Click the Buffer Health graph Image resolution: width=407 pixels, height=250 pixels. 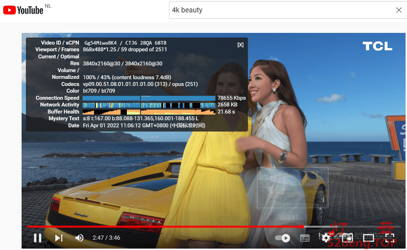(x=149, y=112)
